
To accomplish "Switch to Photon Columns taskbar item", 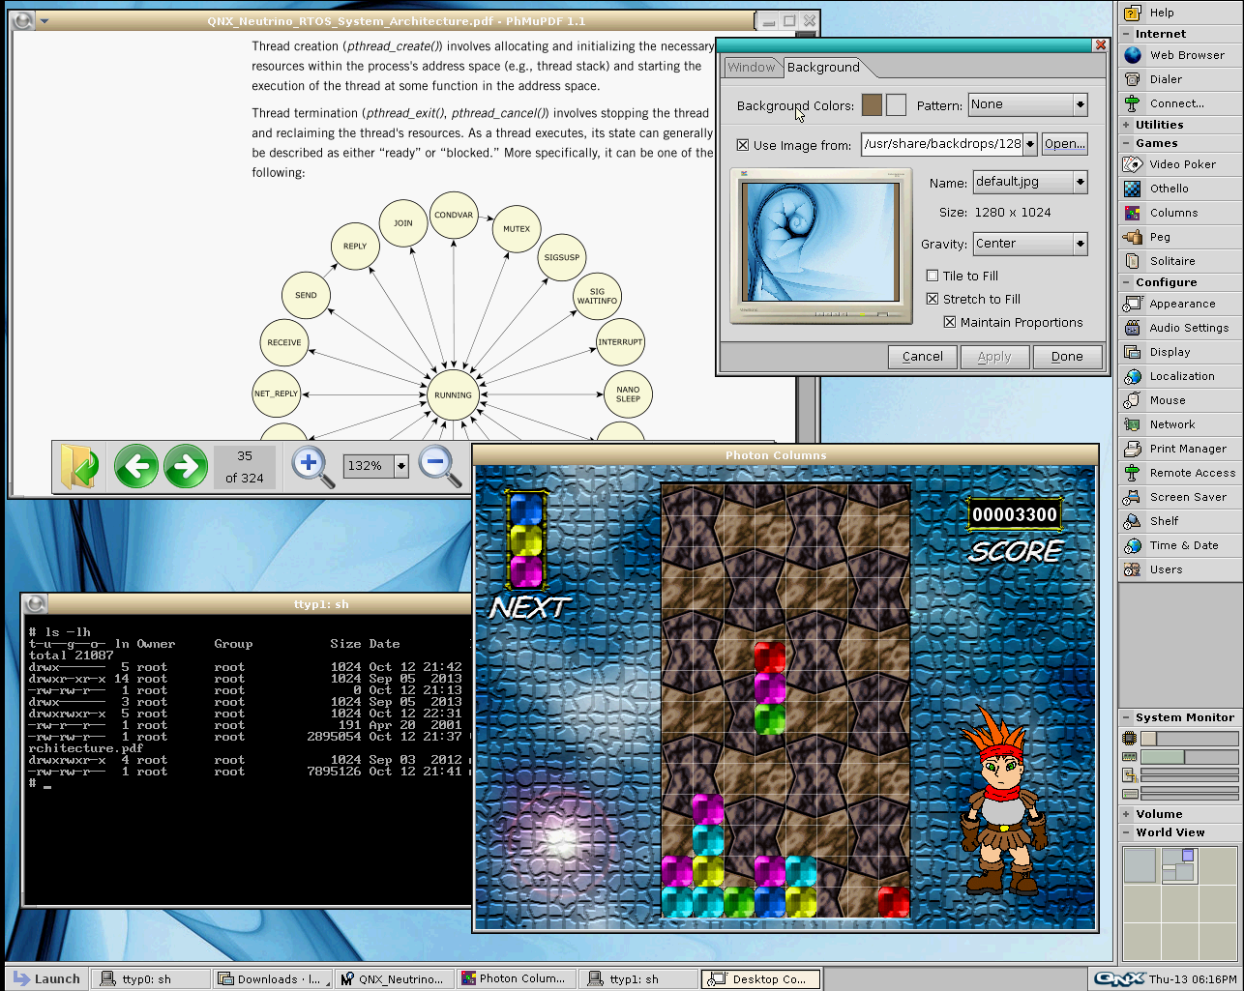I will 517,979.
